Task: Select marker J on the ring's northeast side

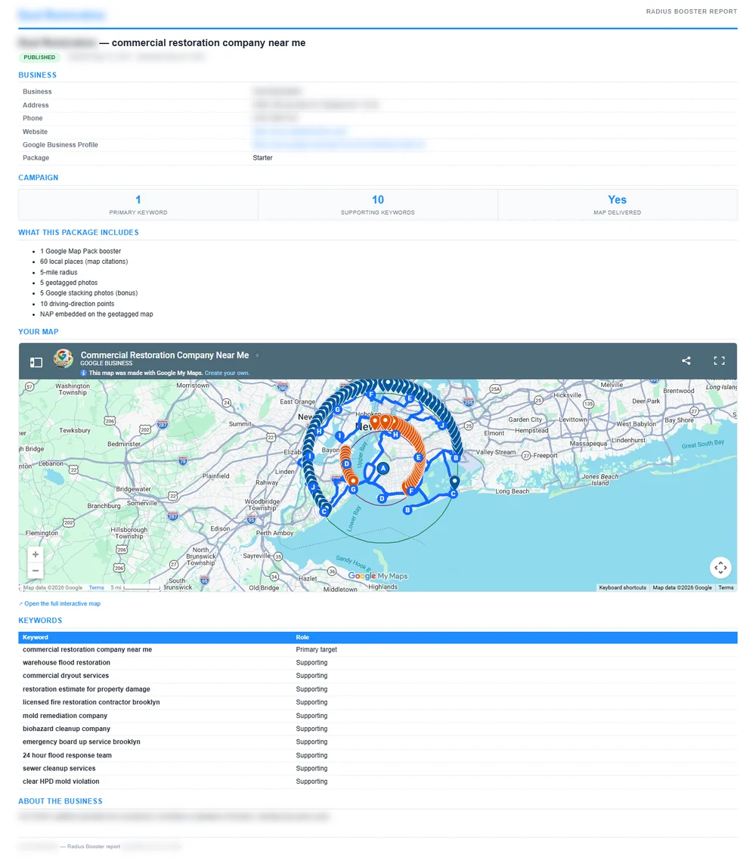Action: pyautogui.click(x=442, y=425)
